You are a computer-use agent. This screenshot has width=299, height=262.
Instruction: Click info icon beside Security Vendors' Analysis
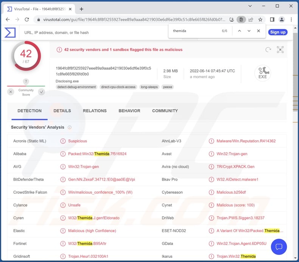pos(70,127)
